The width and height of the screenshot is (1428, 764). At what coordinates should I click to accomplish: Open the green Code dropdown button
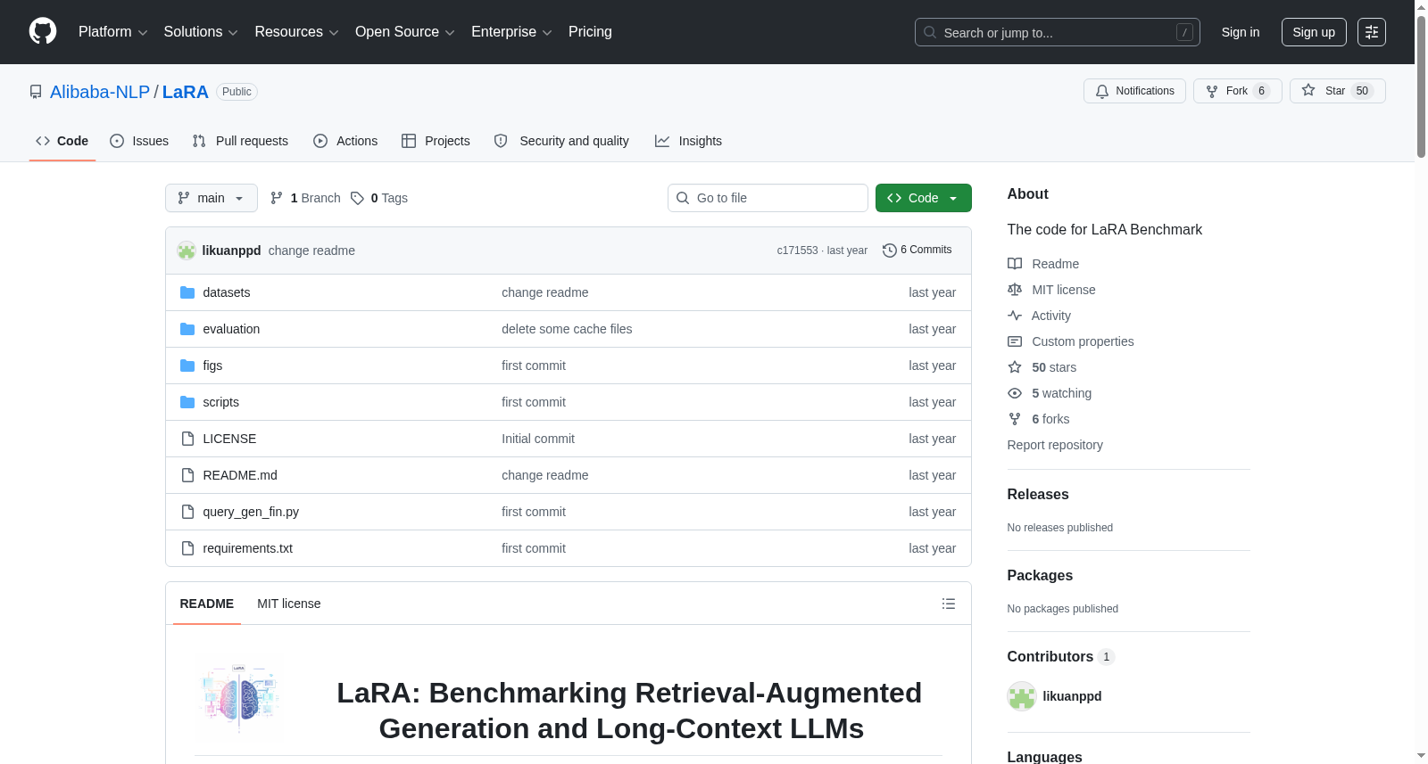(923, 198)
